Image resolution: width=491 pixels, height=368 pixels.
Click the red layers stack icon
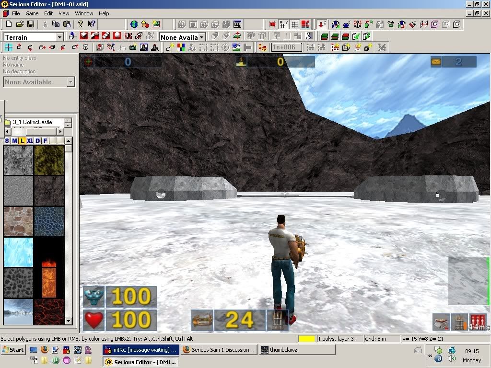point(346,36)
